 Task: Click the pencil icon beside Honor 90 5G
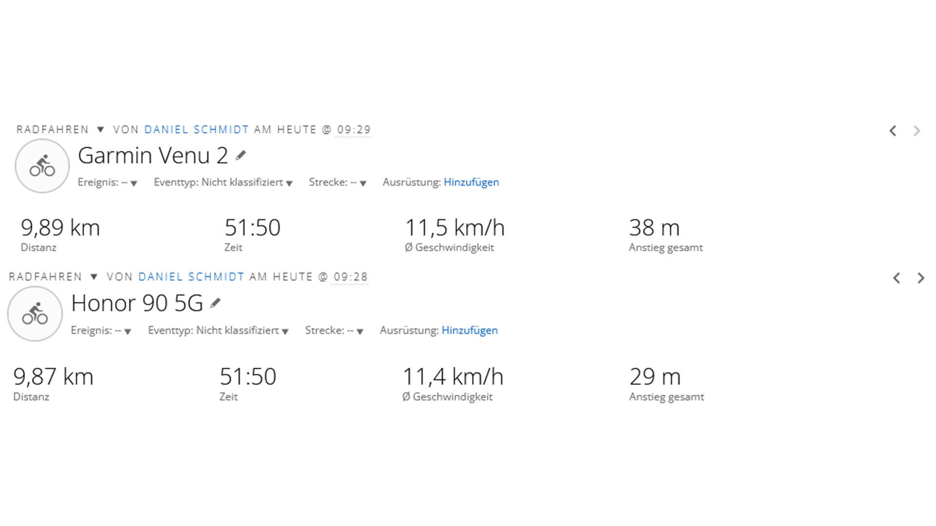[x=215, y=303]
